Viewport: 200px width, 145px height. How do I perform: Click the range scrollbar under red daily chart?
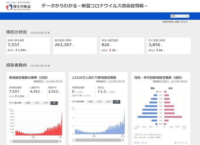(x=36, y=141)
